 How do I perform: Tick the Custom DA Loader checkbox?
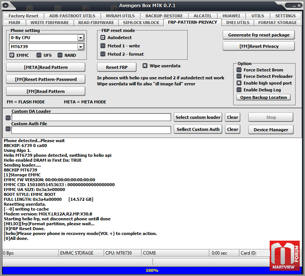[8, 118]
